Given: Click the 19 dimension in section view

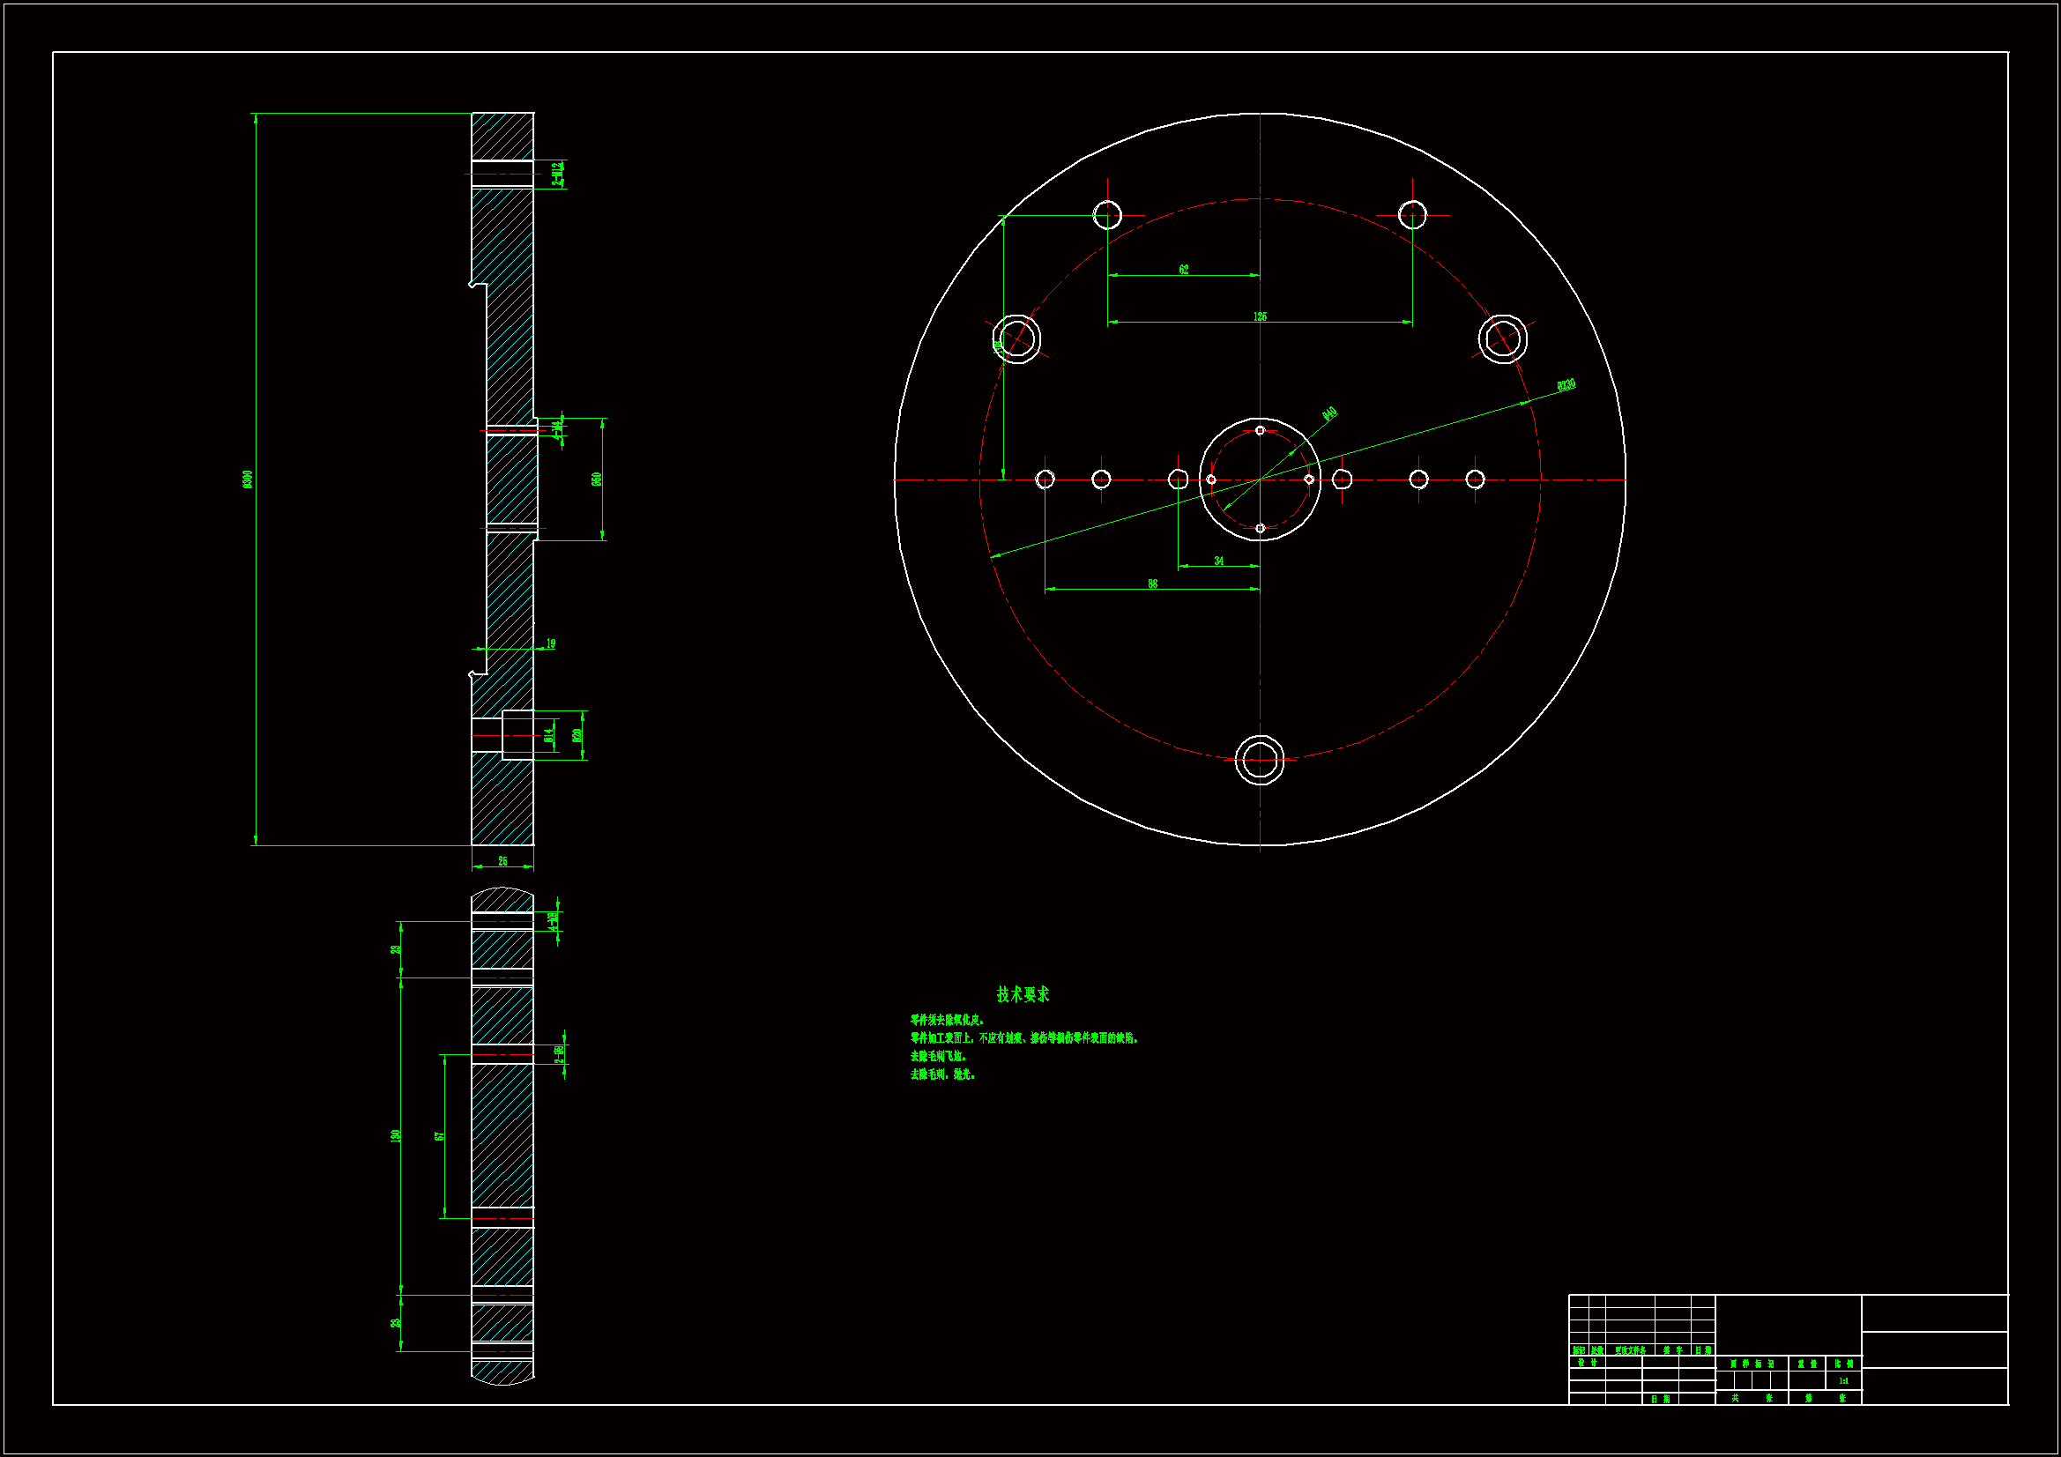Looking at the screenshot, I should (x=550, y=643).
